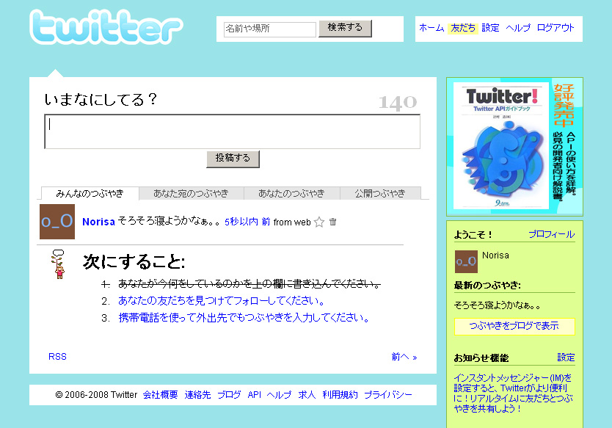Open the ヘルプ footer link
The height and width of the screenshot is (428, 612).
(x=279, y=395)
